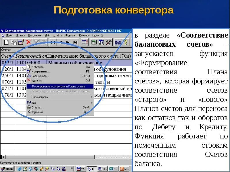Viewport: 230px width, 172px height.
Task: Open the Словари menu
Action: (x=84, y=35)
